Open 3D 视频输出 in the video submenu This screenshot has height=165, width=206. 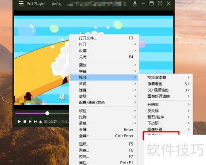point(165,90)
